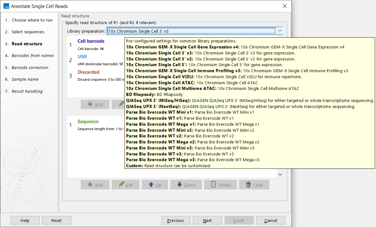
Task: Click 'Sequence length from: 1 to' text
Action: (x=100, y=129)
